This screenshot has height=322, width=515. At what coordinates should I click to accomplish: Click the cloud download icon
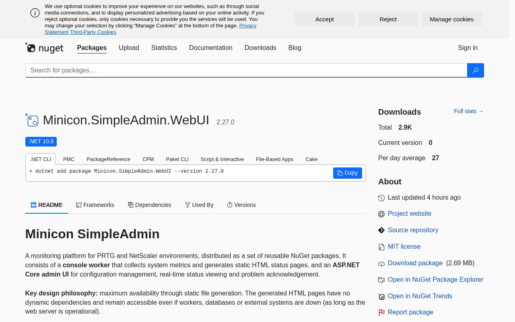point(381,264)
